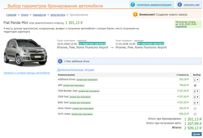Viewport: 203px width, 138px height.
Task: Click the Дополнительные опции heading
Action: 75,70
